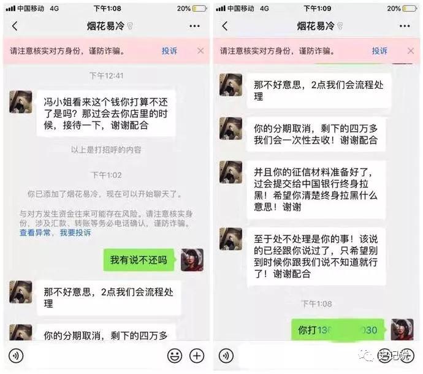Tap back arrow in left chat header
Image resolution: width=423 pixels, height=374 pixels.
pyautogui.click(x=15, y=26)
